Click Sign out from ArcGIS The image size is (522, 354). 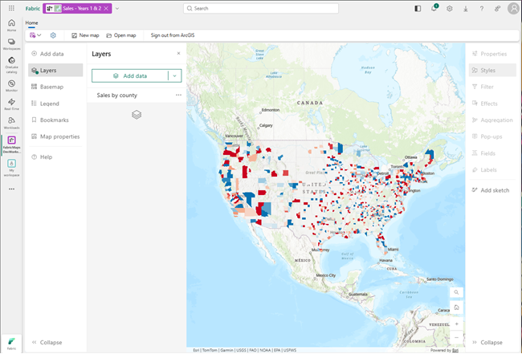click(173, 35)
